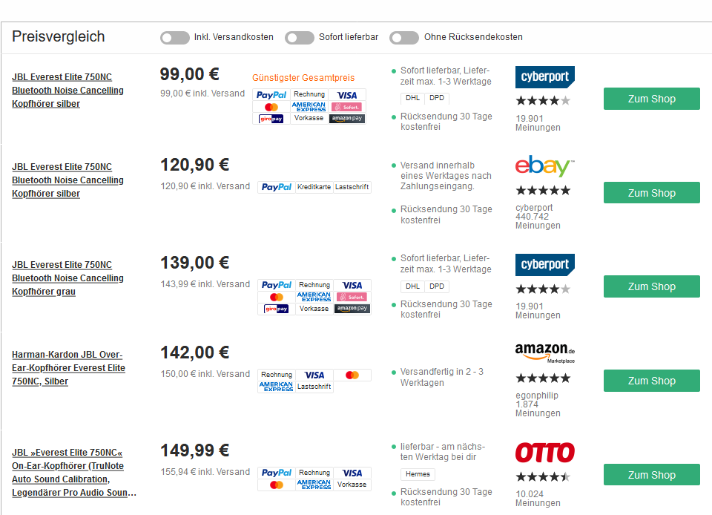Click Mastercard icon in the 142,00 € offer
The width and height of the screenshot is (712, 515).
pyautogui.click(x=352, y=375)
